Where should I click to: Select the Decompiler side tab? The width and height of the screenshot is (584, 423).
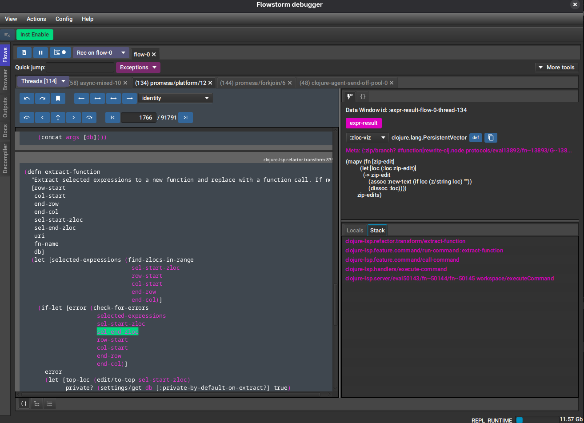5,158
